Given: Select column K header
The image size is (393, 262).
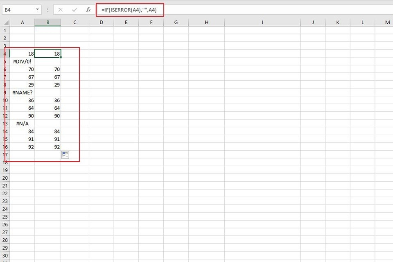Looking at the screenshot, I should pyautogui.click(x=338, y=23).
